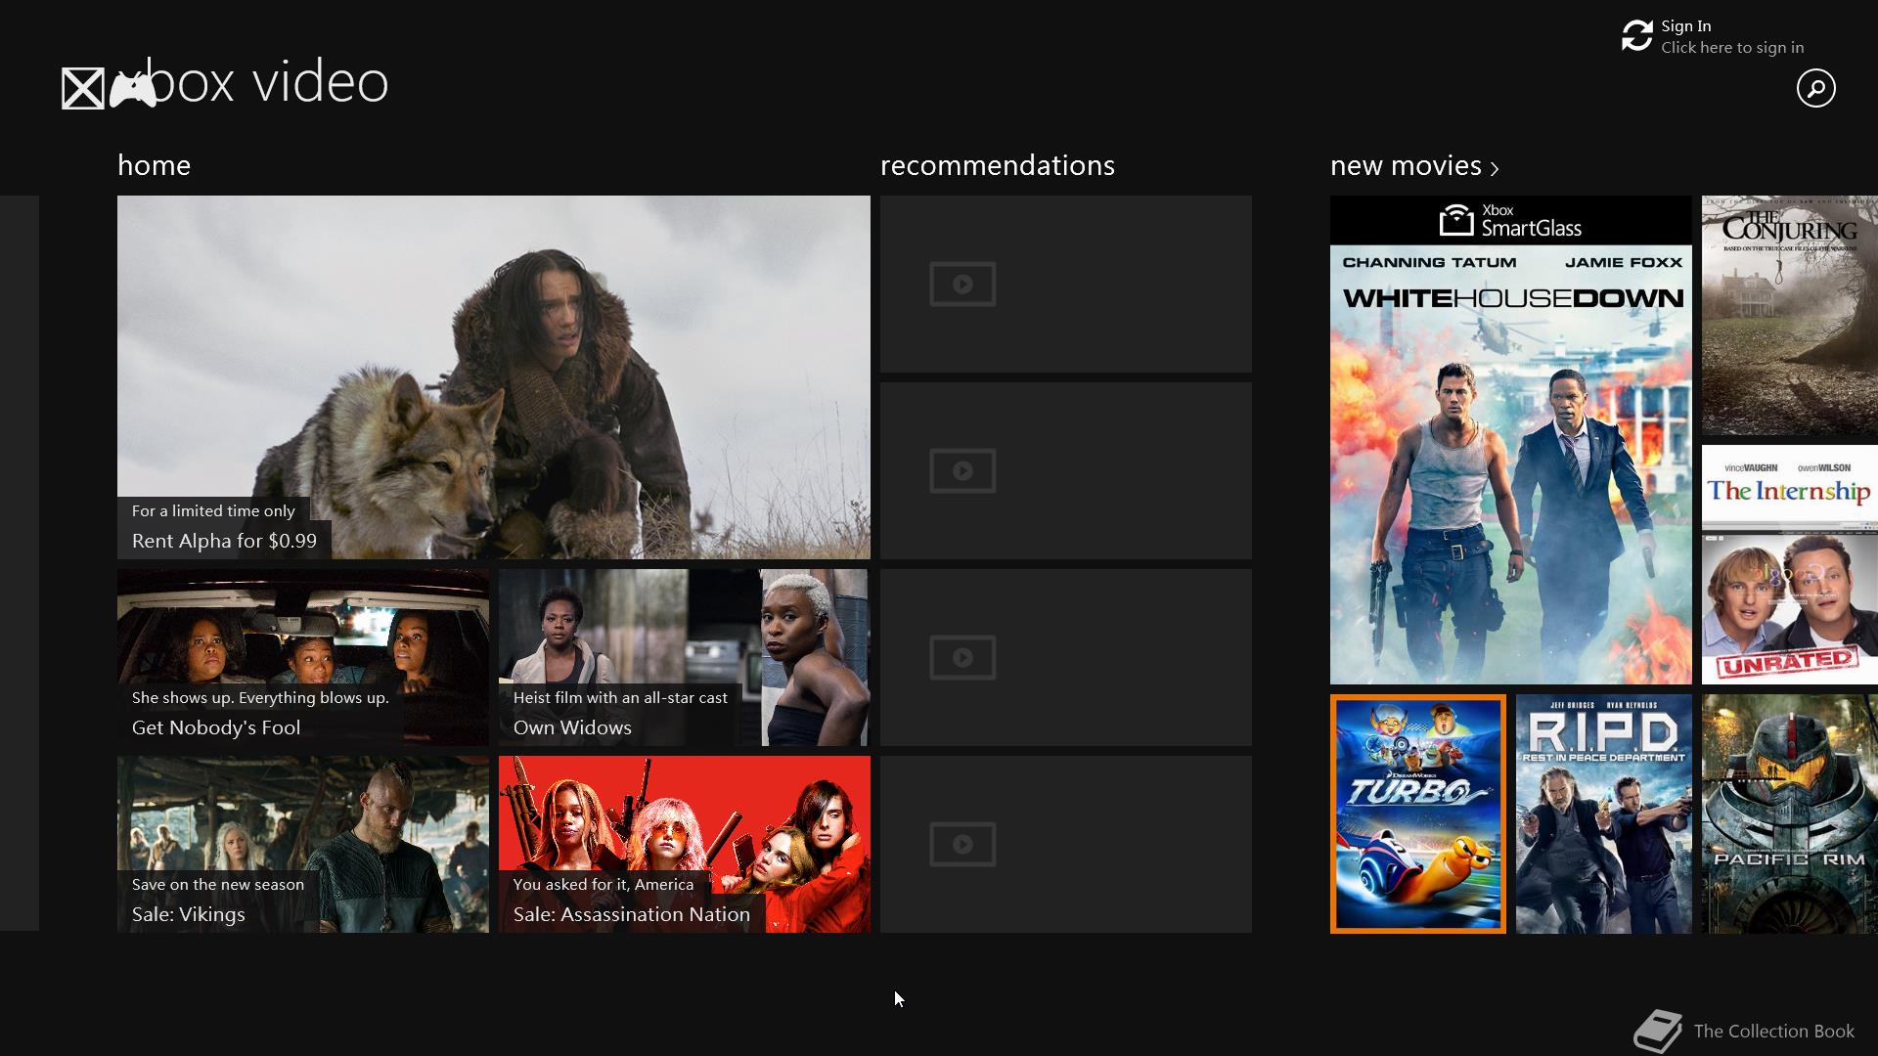Open 'Rent Alpha for $0.99' promotion
Screen dimensions: 1878x1056
click(x=494, y=377)
